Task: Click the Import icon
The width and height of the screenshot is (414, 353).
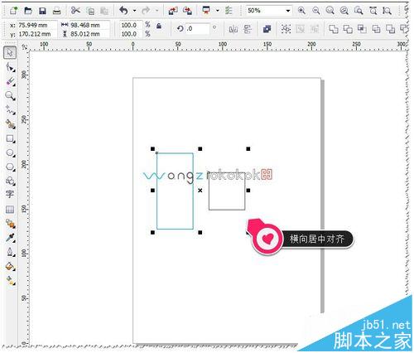Action: point(173,11)
